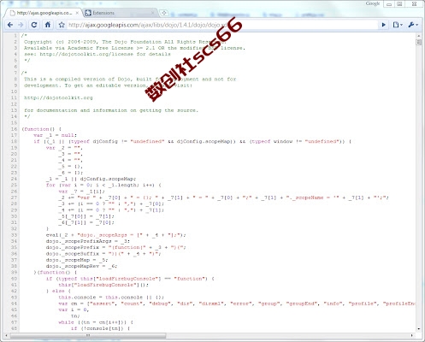Image resolution: width=425 pixels, height=342 pixels.
Task: Reload the page with refresh icon
Action: click(x=34, y=25)
